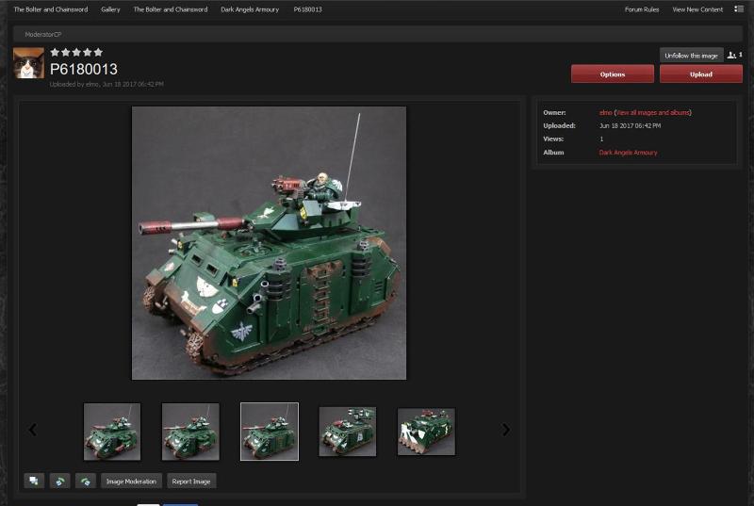The image size is (754, 506).
Task: Rate the image with the first star
Action: click(55, 53)
